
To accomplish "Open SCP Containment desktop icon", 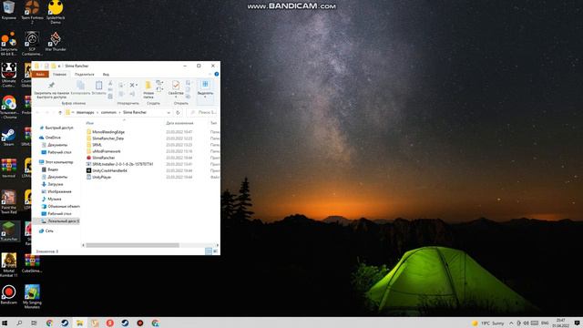I will 32,44.
